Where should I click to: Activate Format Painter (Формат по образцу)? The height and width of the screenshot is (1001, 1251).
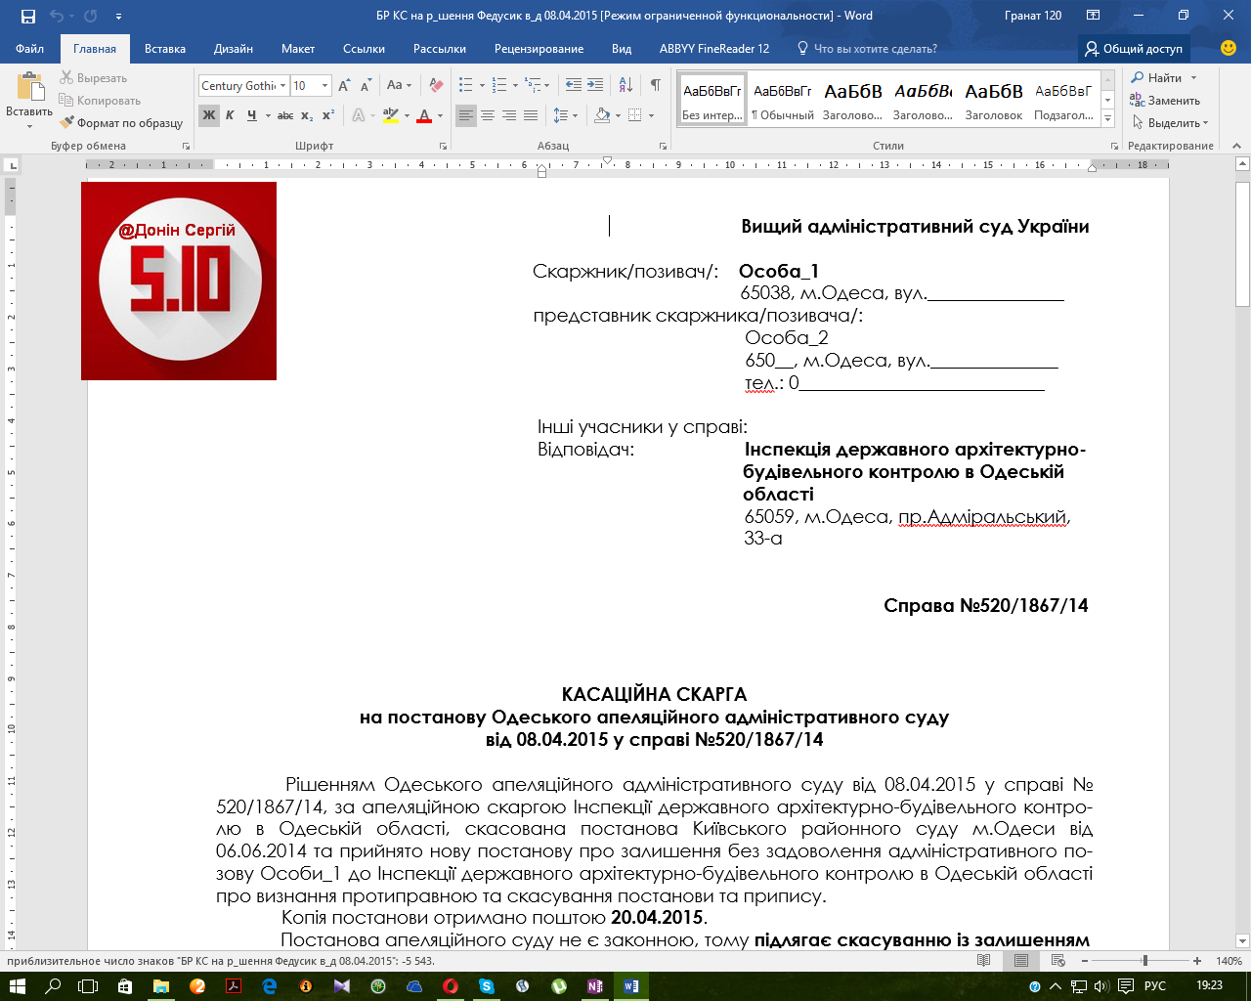121,123
